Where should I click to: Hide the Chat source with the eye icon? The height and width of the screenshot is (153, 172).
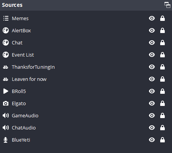pos(152,43)
